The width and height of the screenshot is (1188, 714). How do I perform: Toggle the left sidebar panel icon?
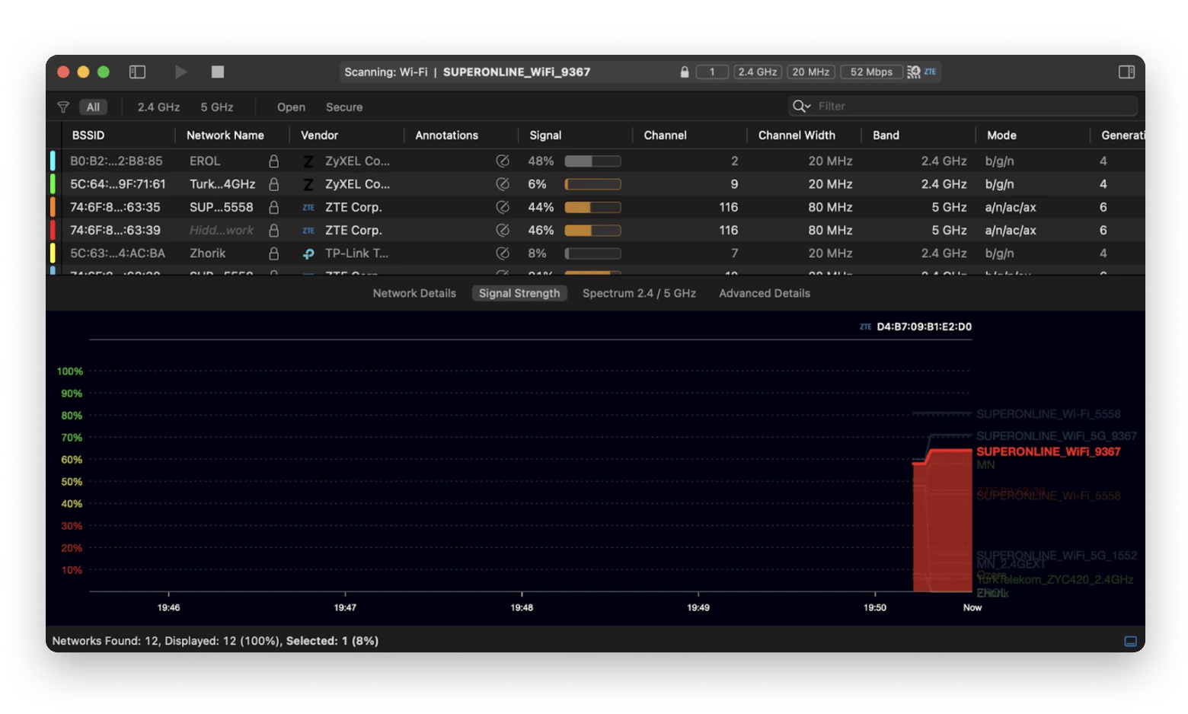coord(137,72)
